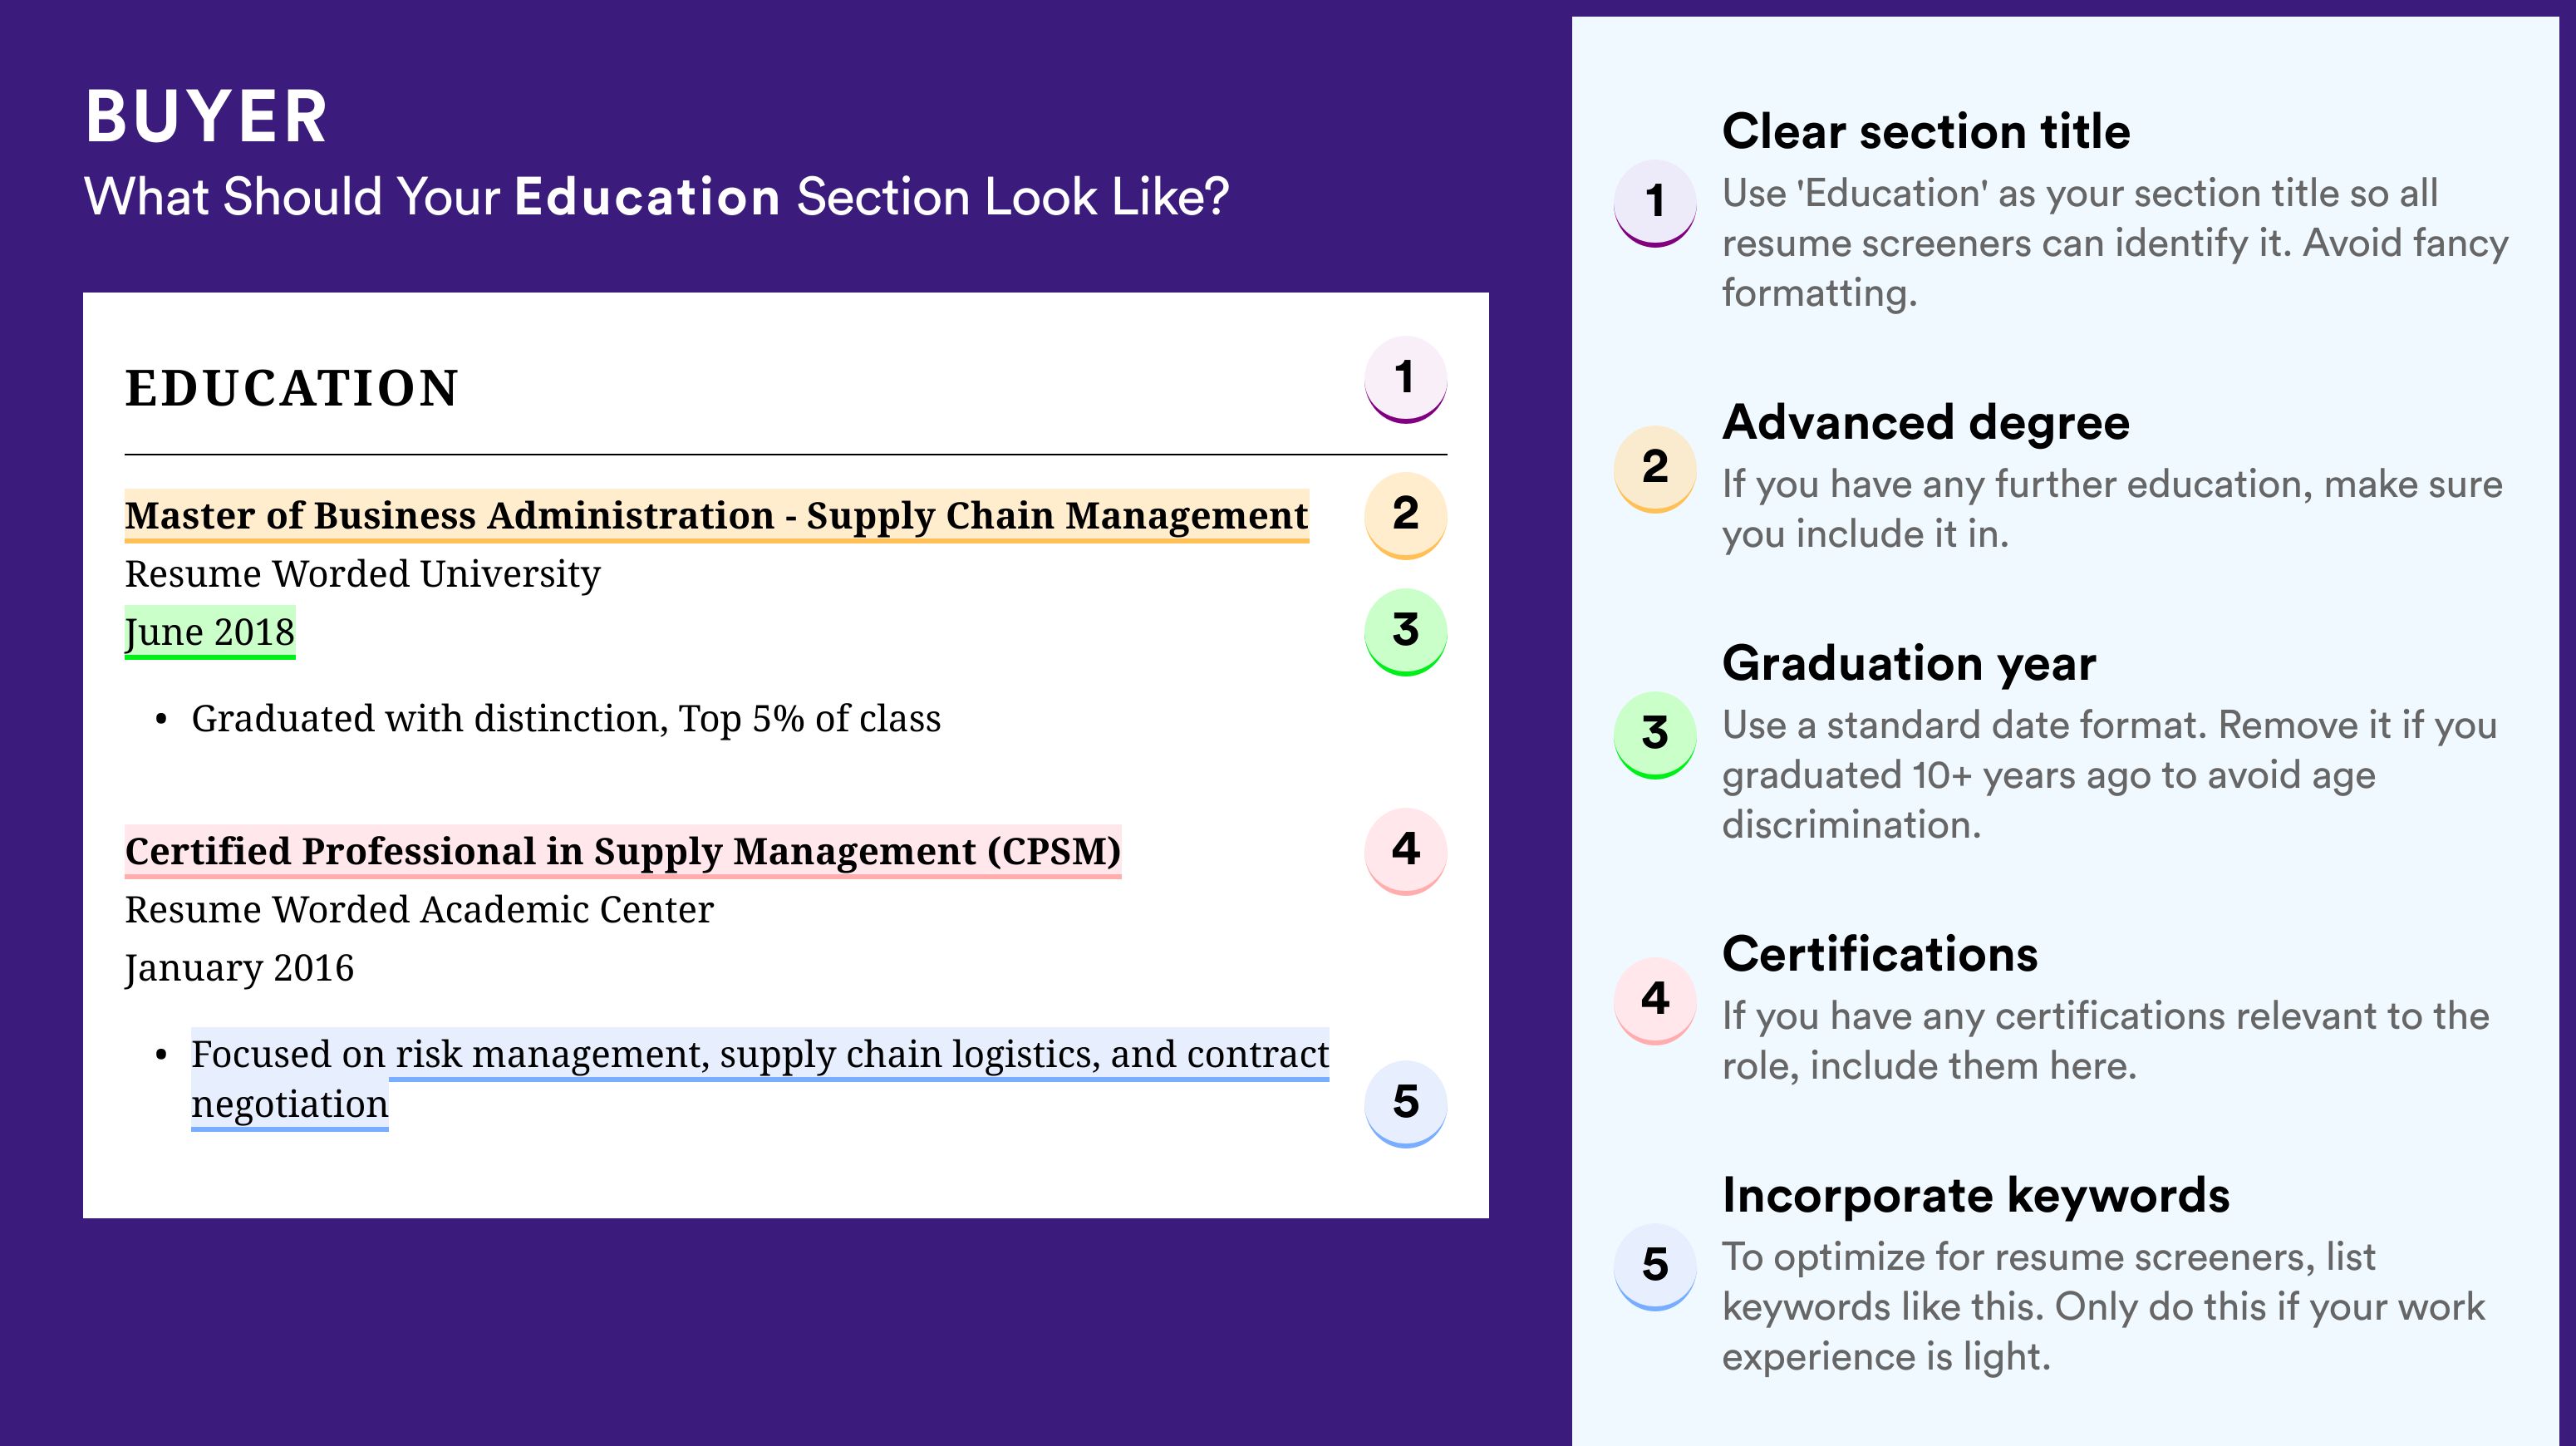Image resolution: width=2576 pixels, height=1446 pixels.
Task: Click the EDUCATION section heading
Action: [291, 388]
